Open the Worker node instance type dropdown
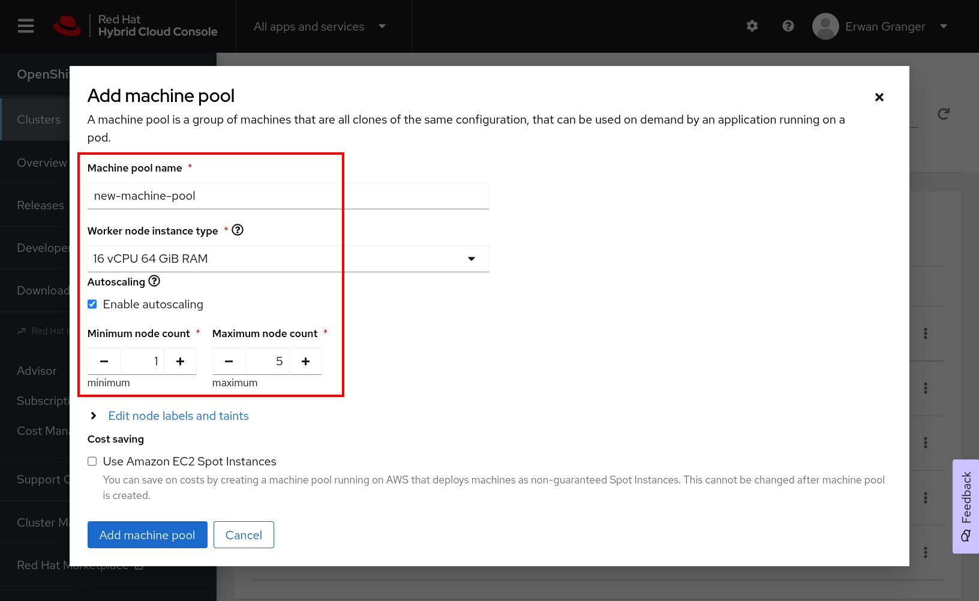The width and height of the screenshot is (979, 601). pyautogui.click(x=473, y=259)
